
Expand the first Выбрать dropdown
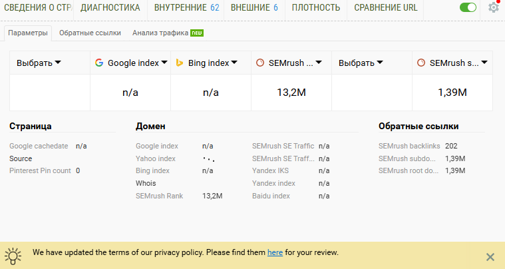tap(39, 63)
